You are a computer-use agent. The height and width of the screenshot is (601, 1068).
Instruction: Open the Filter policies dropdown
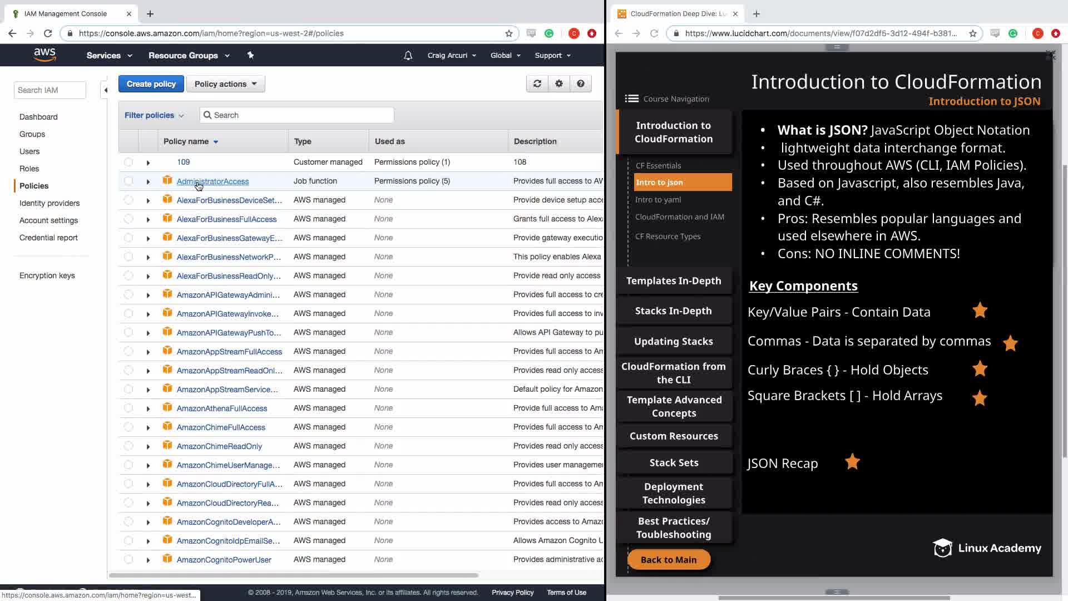point(154,115)
